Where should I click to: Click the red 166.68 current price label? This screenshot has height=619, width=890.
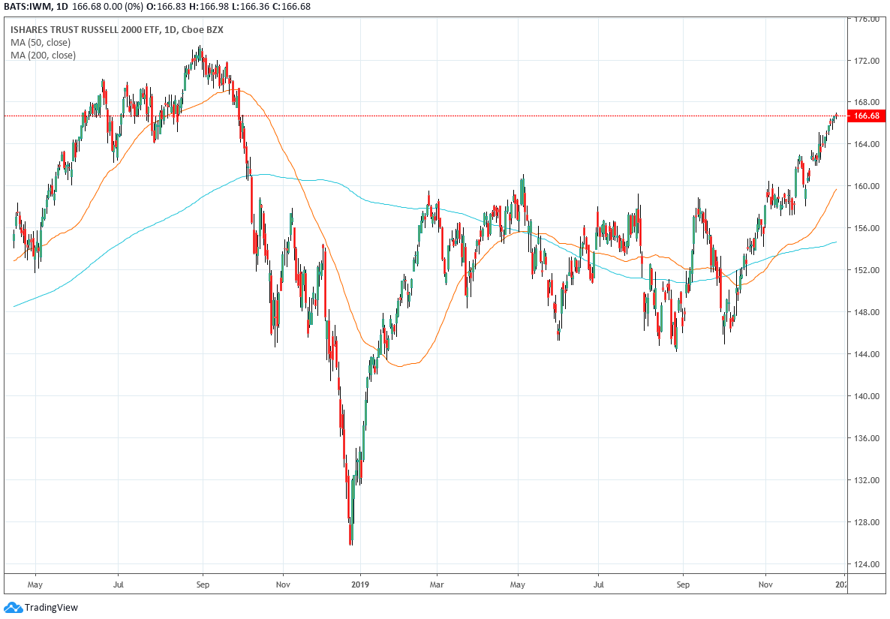(x=866, y=116)
